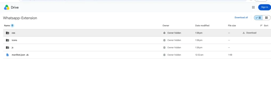
Task: Open the js folder name
Action: 12,47
